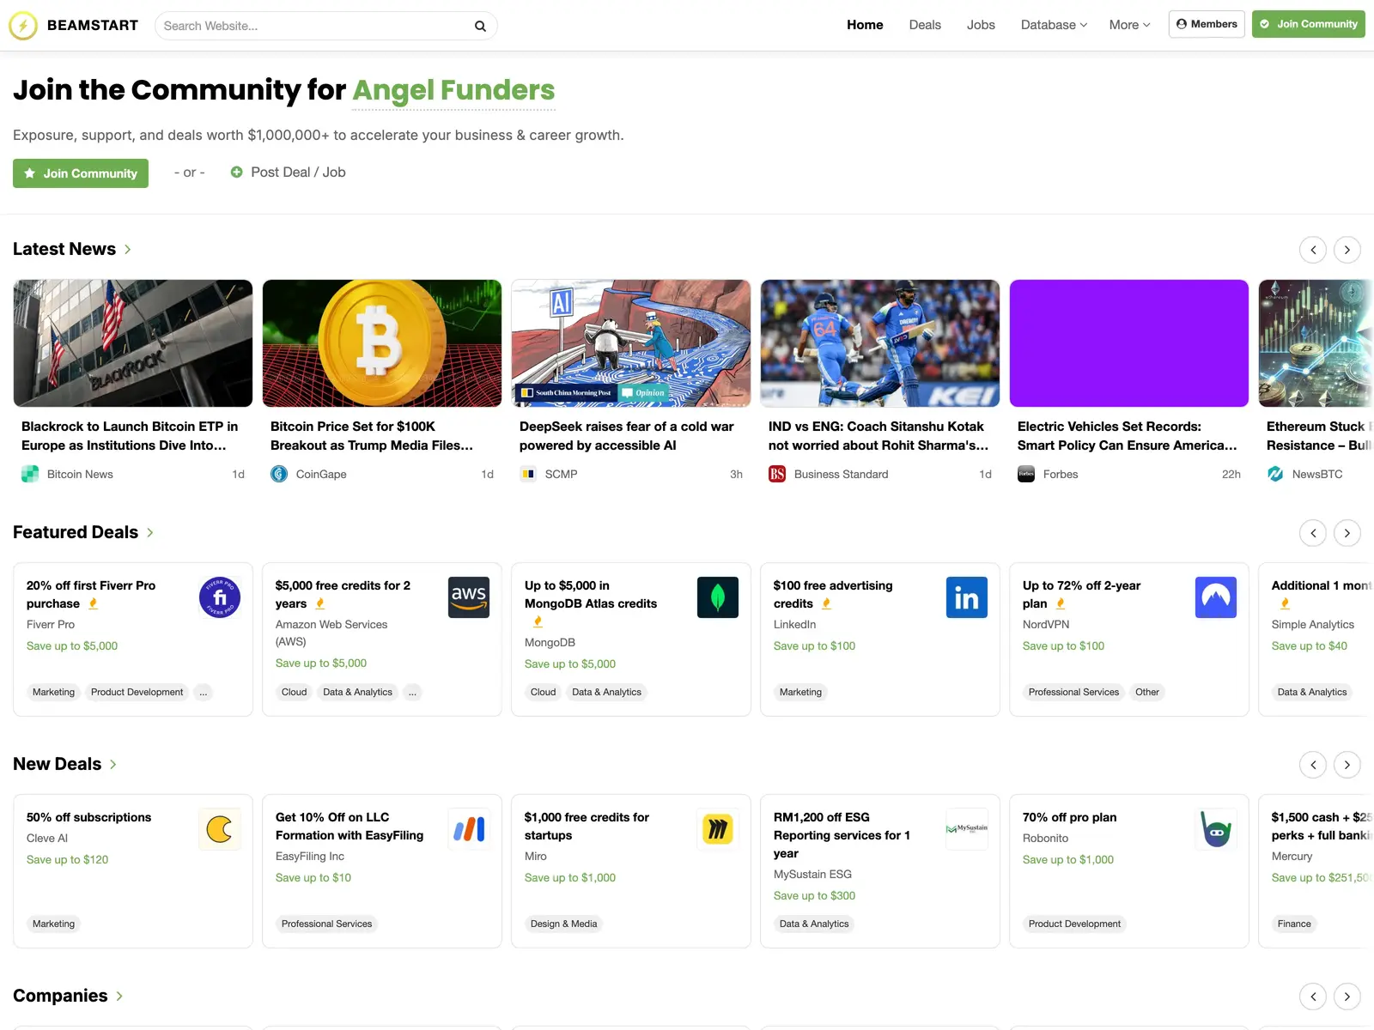
Task: Click the NordVPN logo icon
Action: point(1216,597)
